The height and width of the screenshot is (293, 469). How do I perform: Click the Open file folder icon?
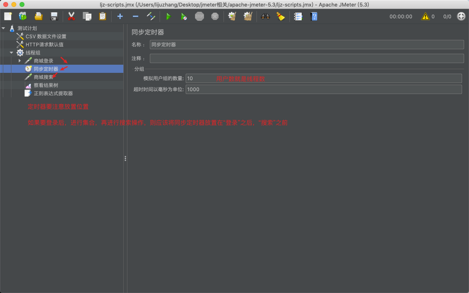pos(39,16)
